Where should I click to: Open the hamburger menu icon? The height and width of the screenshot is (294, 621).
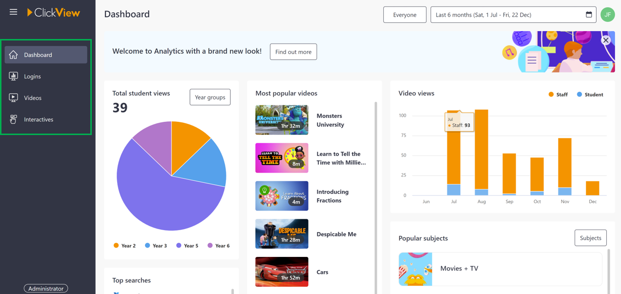[x=13, y=12]
